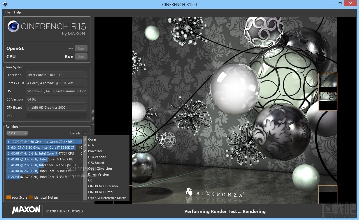Click the top render preview thumbnail

(x=328, y=82)
